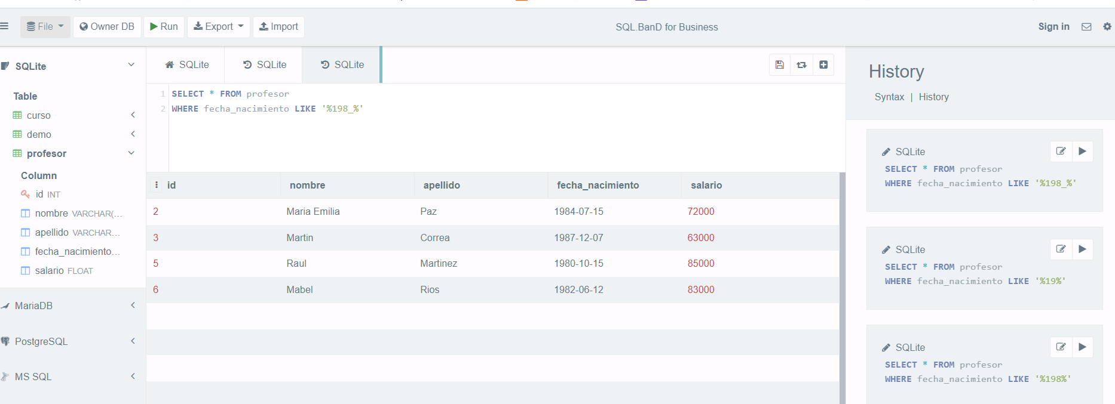Run the '%198%' history query
This screenshot has height=404, width=1115.
click(1082, 347)
